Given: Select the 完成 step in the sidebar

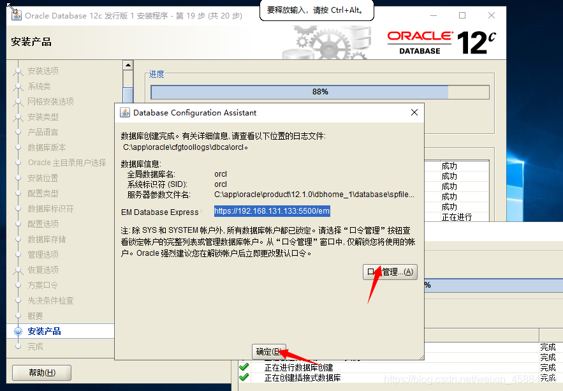Looking at the screenshot, I should coord(35,346).
